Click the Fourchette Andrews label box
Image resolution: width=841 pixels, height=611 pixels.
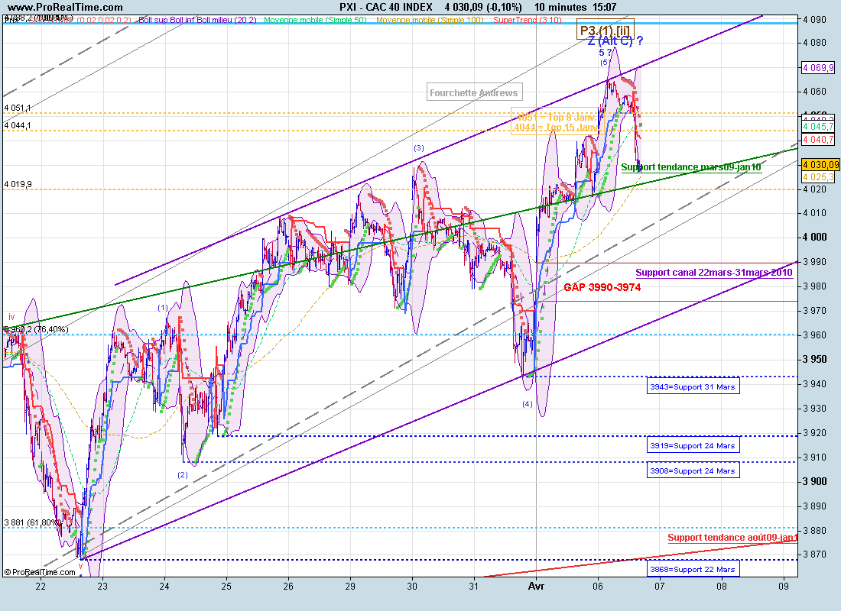click(x=474, y=92)
